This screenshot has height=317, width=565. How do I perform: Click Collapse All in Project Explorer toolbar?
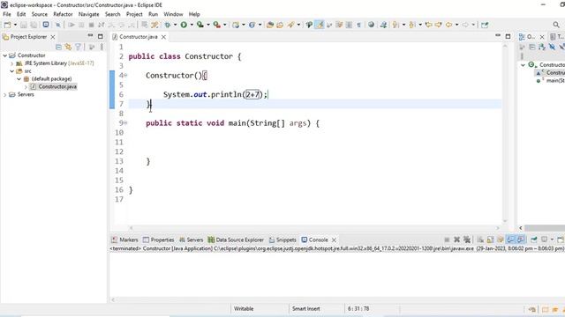pyautogui.click(x=58, y=47)
